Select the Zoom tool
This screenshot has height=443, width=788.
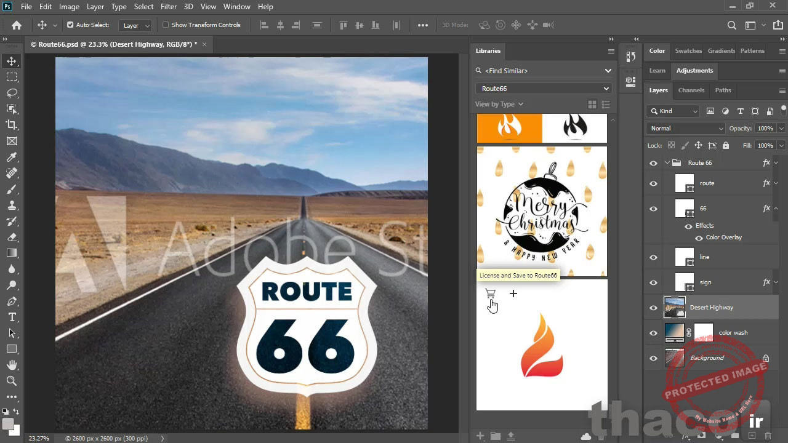click(12, 381)
